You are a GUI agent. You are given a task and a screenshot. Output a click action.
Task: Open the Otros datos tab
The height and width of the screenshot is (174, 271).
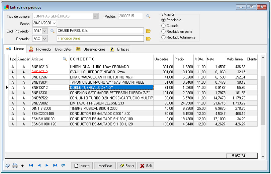click(x=63, y=49)
